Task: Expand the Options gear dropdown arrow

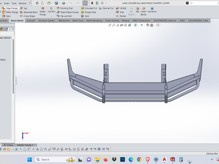Action: pyautogui.click(x=106, y=3)
